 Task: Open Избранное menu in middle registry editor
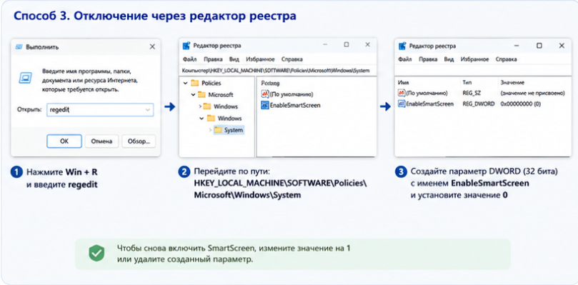pos(260,59)
